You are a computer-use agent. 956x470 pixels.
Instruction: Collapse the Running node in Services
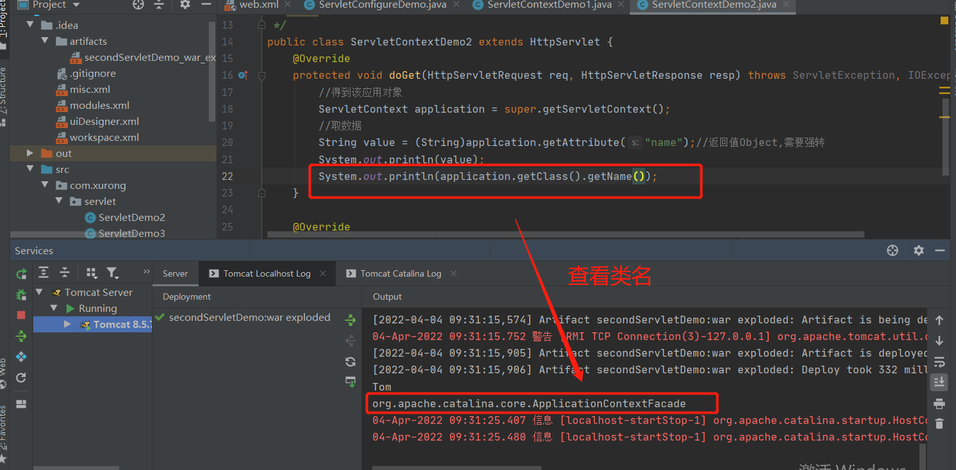[x=54, y=308]
